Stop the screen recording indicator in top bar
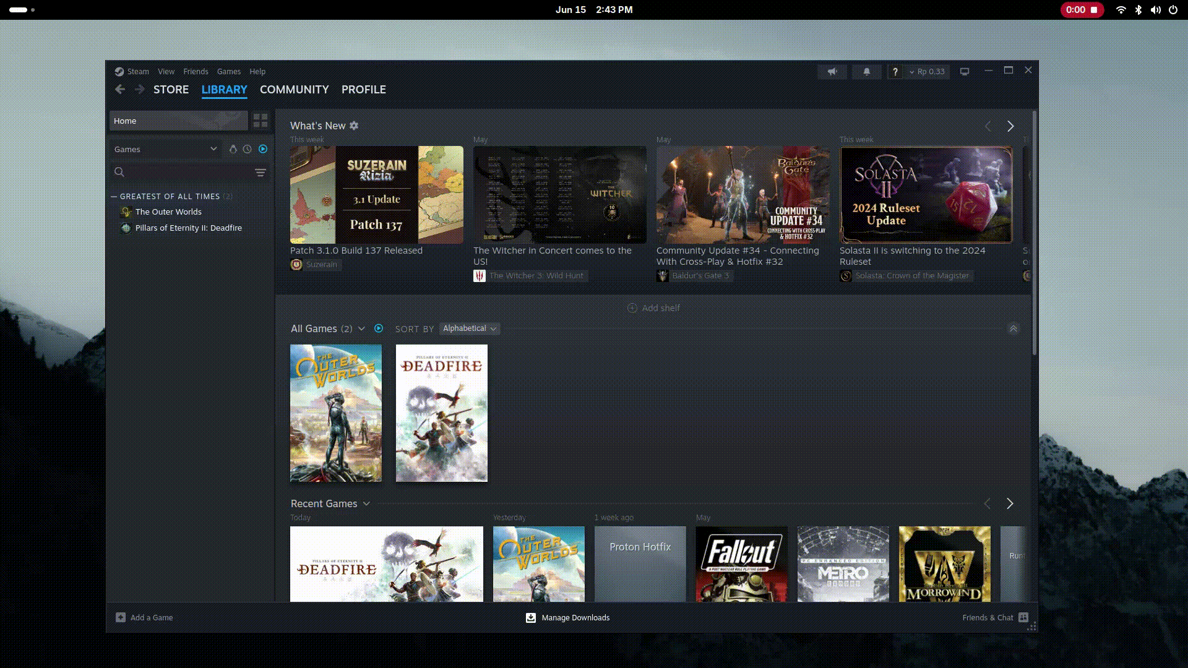Image resolution: width=1188 pixels, height=668 pixels. [1082, 10]
